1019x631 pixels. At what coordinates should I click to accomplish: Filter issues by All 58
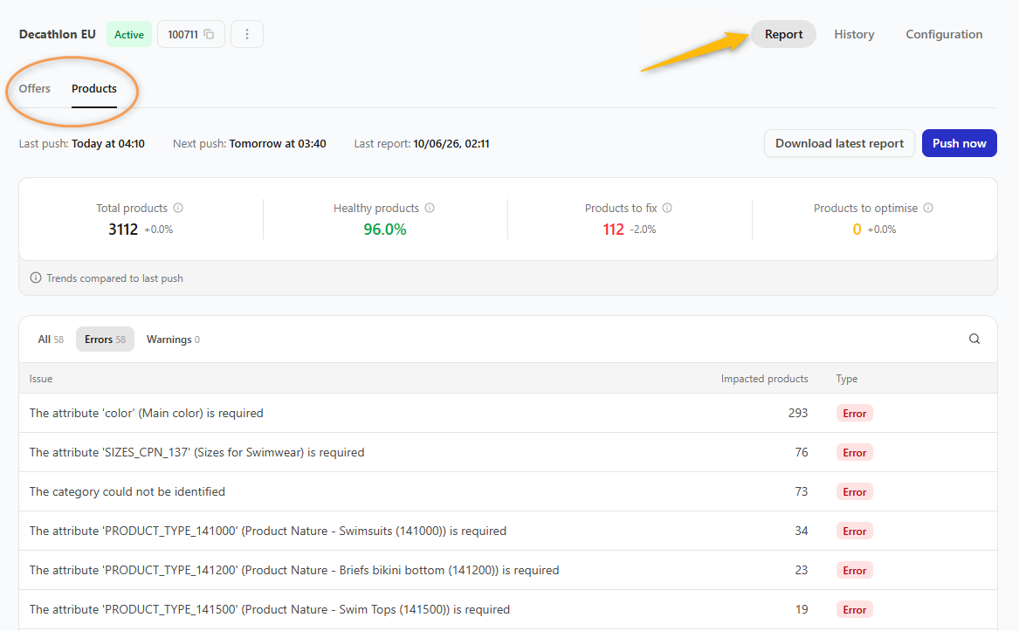(51, 340)
